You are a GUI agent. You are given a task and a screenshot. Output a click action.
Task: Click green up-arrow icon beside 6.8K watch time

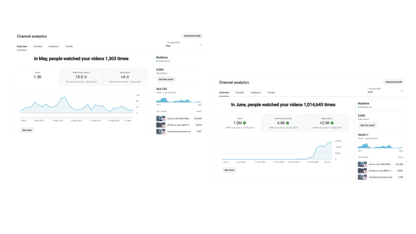click(287, 123)
